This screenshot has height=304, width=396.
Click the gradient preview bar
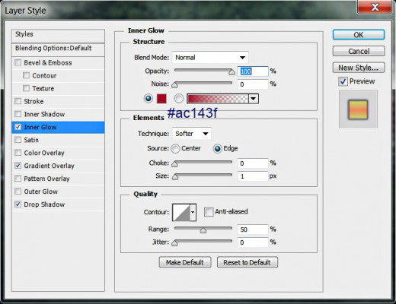pos(218,99)
